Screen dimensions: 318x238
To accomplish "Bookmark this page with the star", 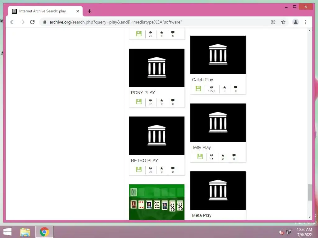I will coord(283,22).
